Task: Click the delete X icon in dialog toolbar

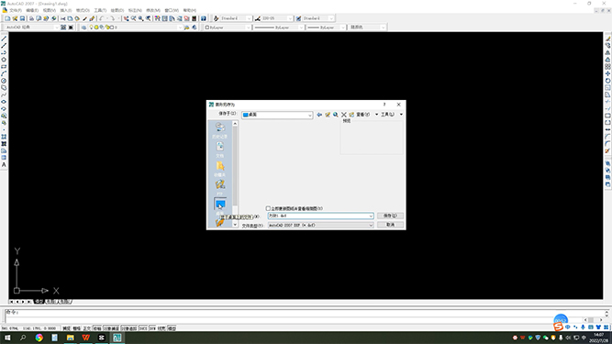Action: click(x=344, y=115)
